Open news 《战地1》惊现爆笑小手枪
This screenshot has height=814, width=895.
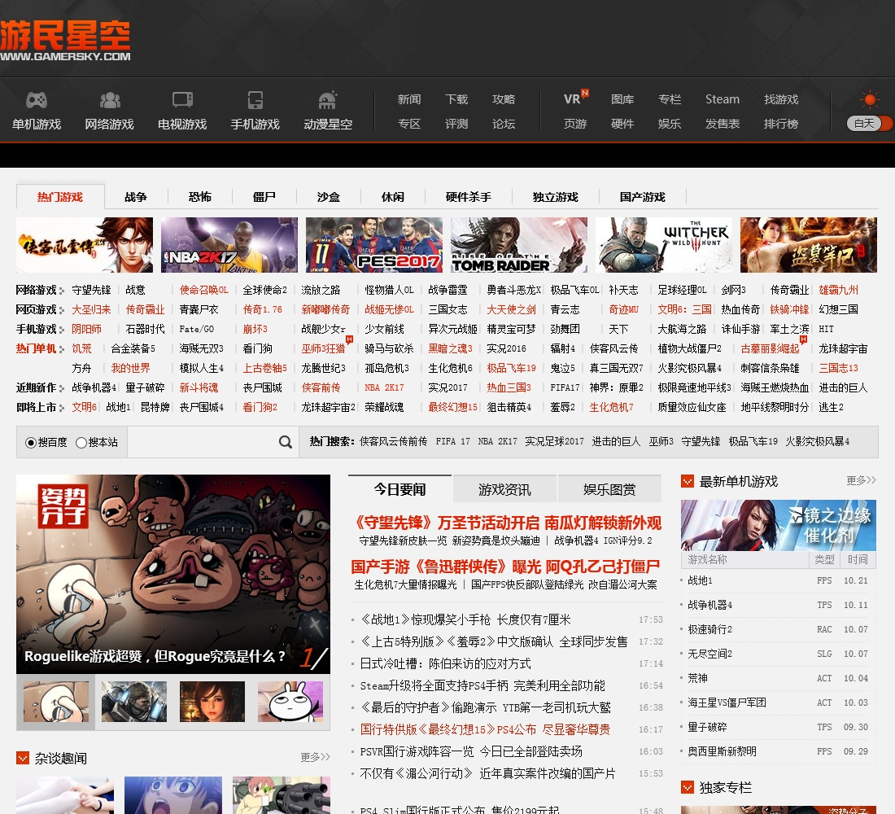pyautogui.click(x=465, y=619)
